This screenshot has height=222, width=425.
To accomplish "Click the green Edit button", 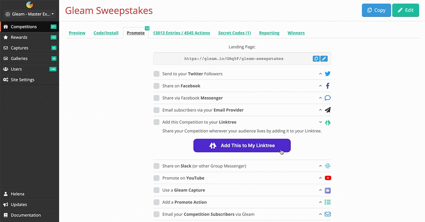I will pyautogui.click(x=406, y=10).
